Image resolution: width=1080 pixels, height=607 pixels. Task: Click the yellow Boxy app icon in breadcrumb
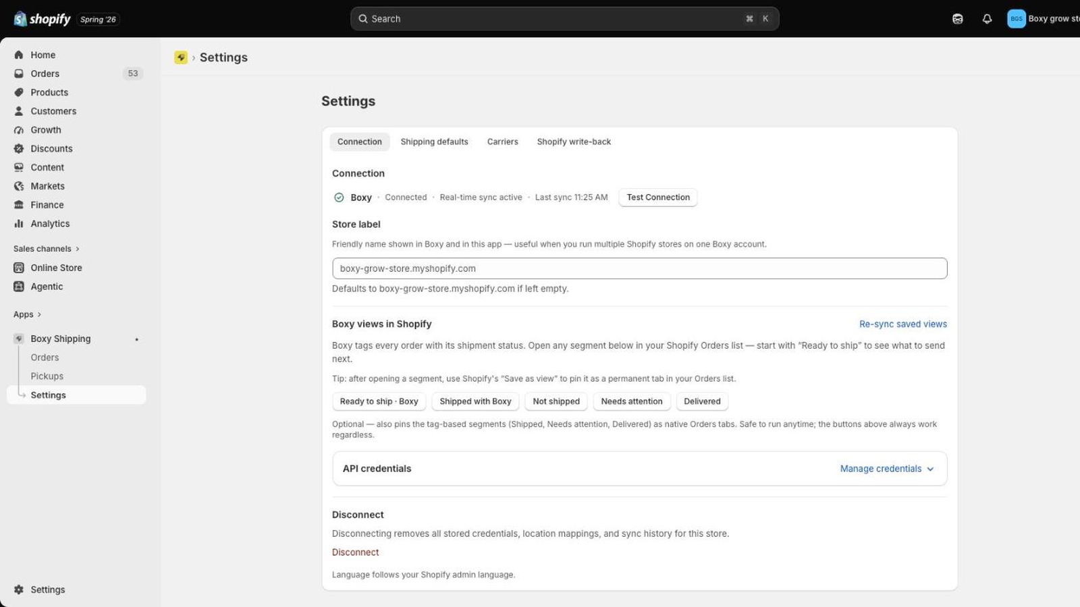pos(181,57)
